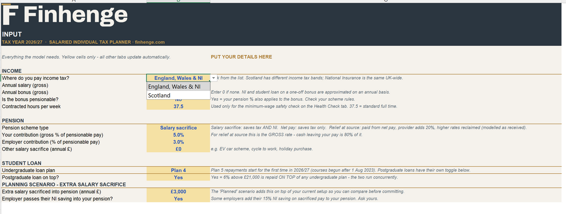Click the Finhenge F logo mark
566x214 pixels.
pyautogui.click(x=10, y=14)
